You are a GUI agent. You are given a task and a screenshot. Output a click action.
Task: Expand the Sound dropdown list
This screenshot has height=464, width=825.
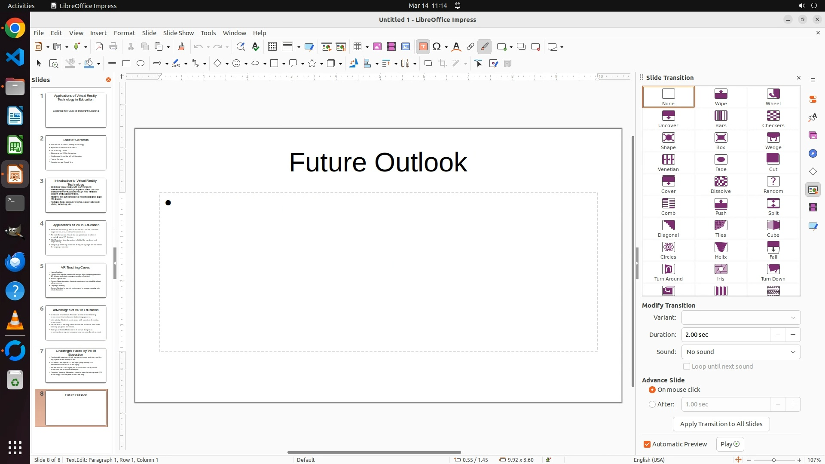pos(741,352)
